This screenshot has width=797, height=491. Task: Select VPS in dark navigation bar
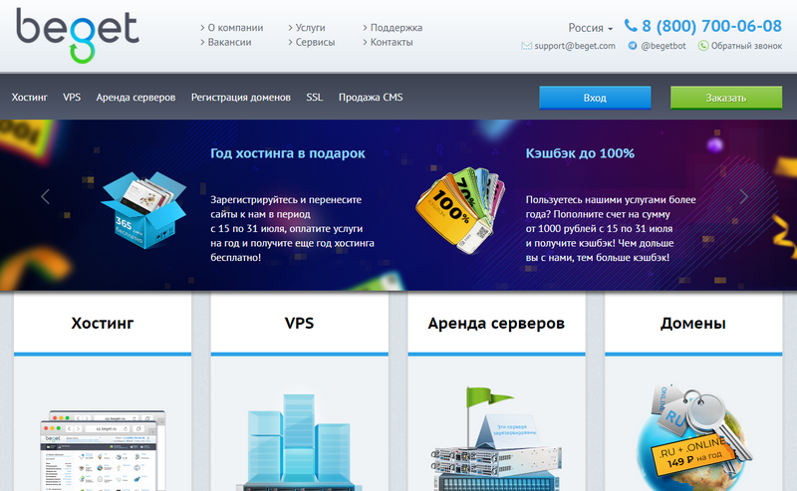click(x=72, y=97)
